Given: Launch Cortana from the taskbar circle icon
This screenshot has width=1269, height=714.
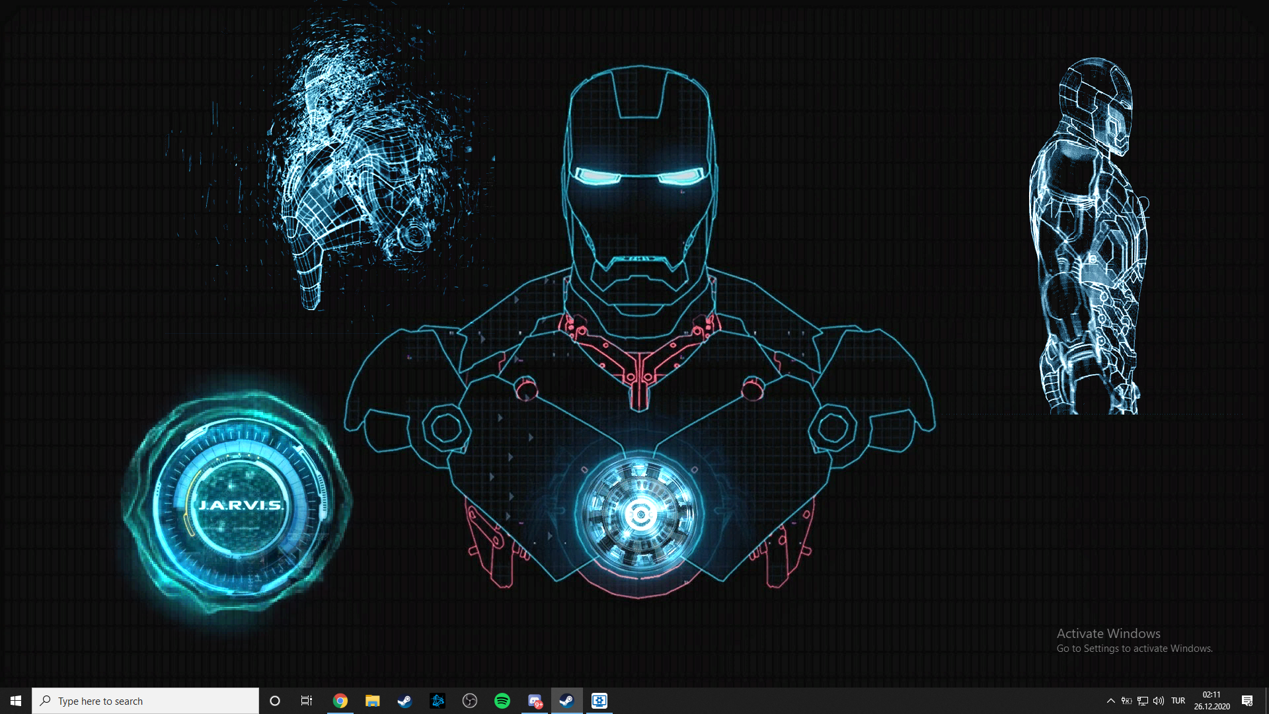Looking at the screenshot, I should pyautogui.click(x=275, y=701).
